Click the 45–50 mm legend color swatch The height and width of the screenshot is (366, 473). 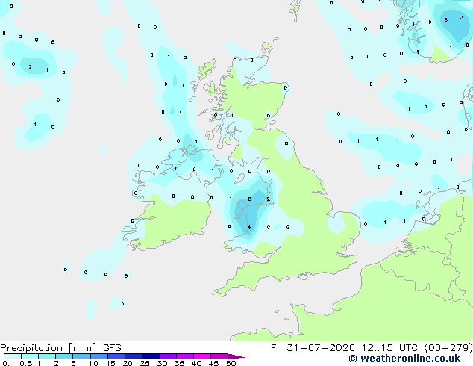pyautogui.click(x=219, y=356)
